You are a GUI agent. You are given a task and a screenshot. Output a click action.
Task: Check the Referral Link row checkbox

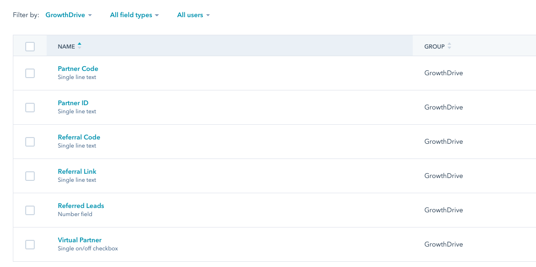click(x=30, y=176)
